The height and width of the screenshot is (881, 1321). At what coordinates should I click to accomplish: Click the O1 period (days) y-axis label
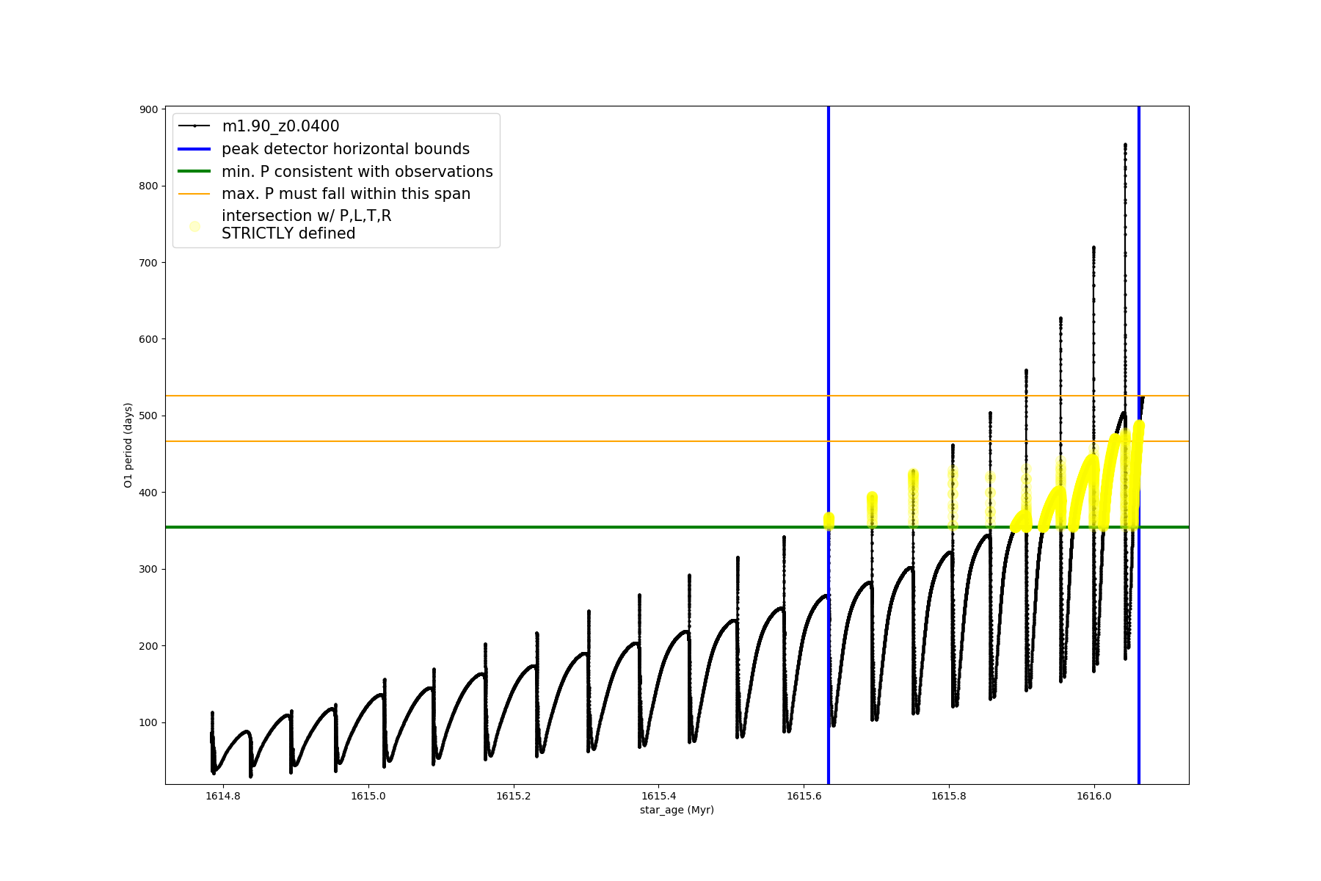click(128, 445)
